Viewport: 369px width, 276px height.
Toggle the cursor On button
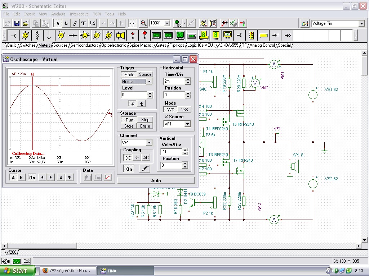pyautogui.click(x=32, y=178)
